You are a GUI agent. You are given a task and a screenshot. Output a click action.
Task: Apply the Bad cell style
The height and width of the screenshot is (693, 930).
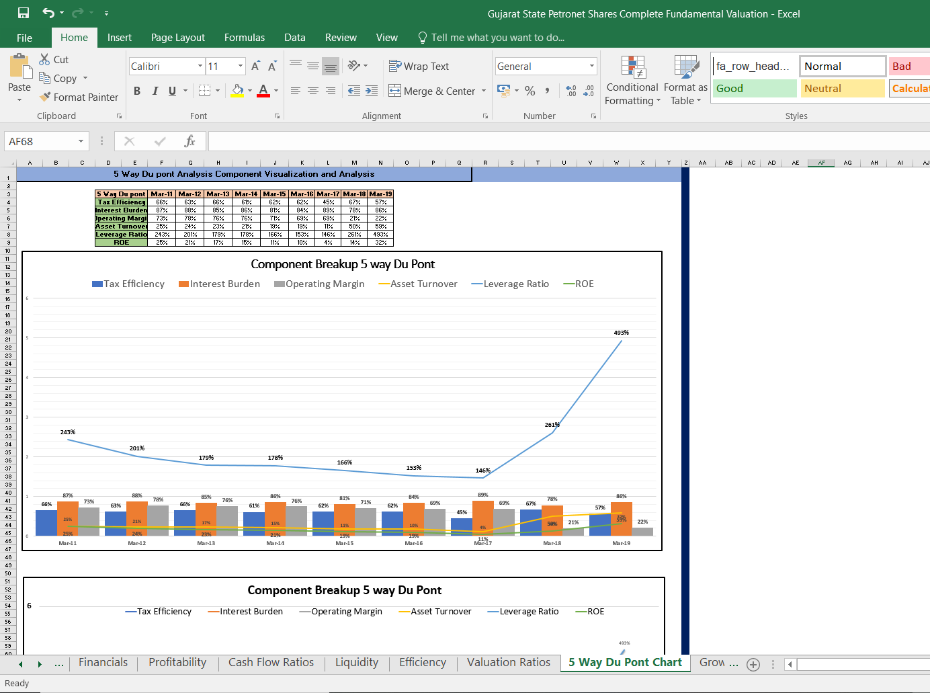point(909,66)
